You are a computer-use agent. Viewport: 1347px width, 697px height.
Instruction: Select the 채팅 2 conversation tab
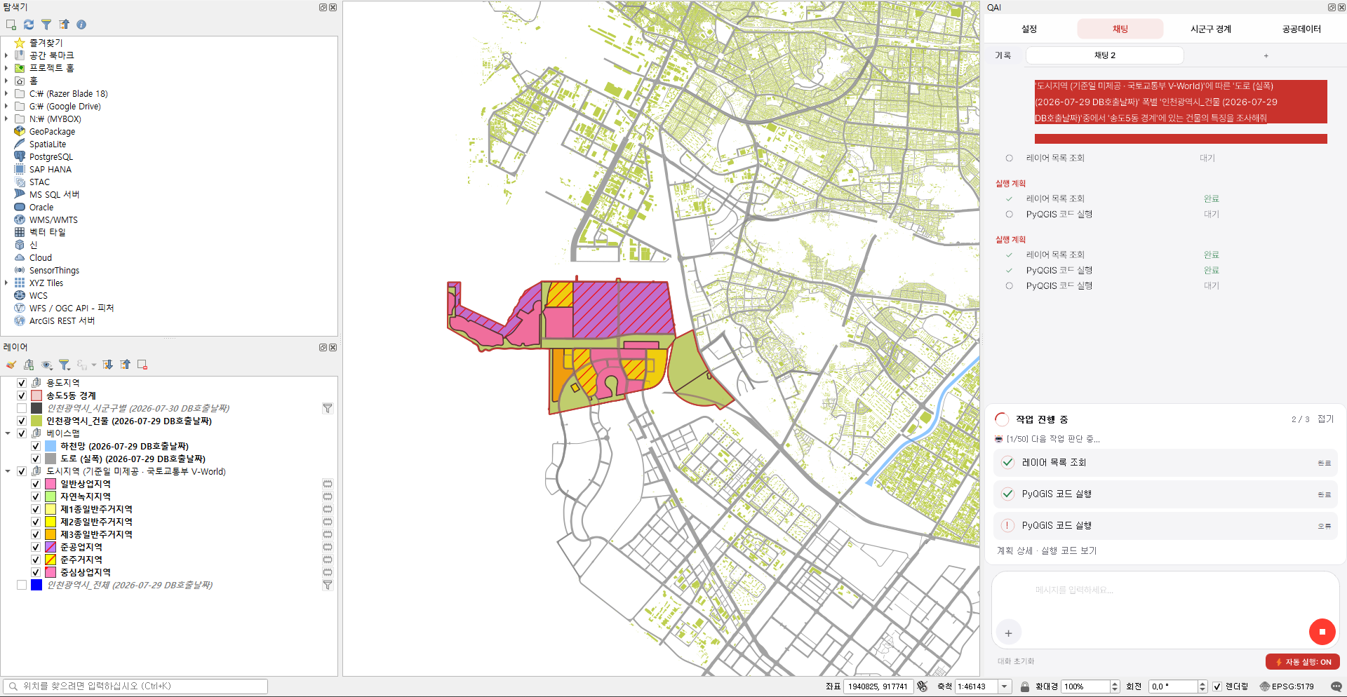[x=1105, y=55]
